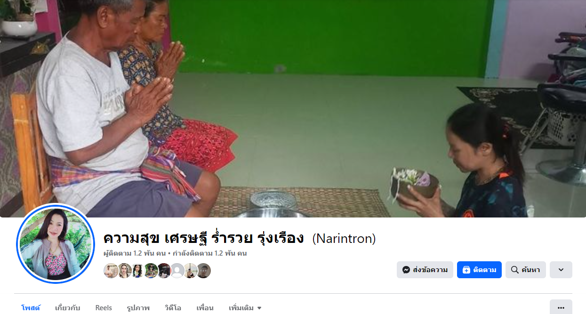
Task: Open the three-dots menu beside the tabs
Action: coord(561,307)
